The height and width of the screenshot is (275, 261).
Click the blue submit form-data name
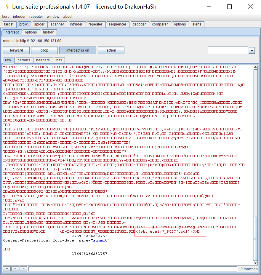(100, 240)
